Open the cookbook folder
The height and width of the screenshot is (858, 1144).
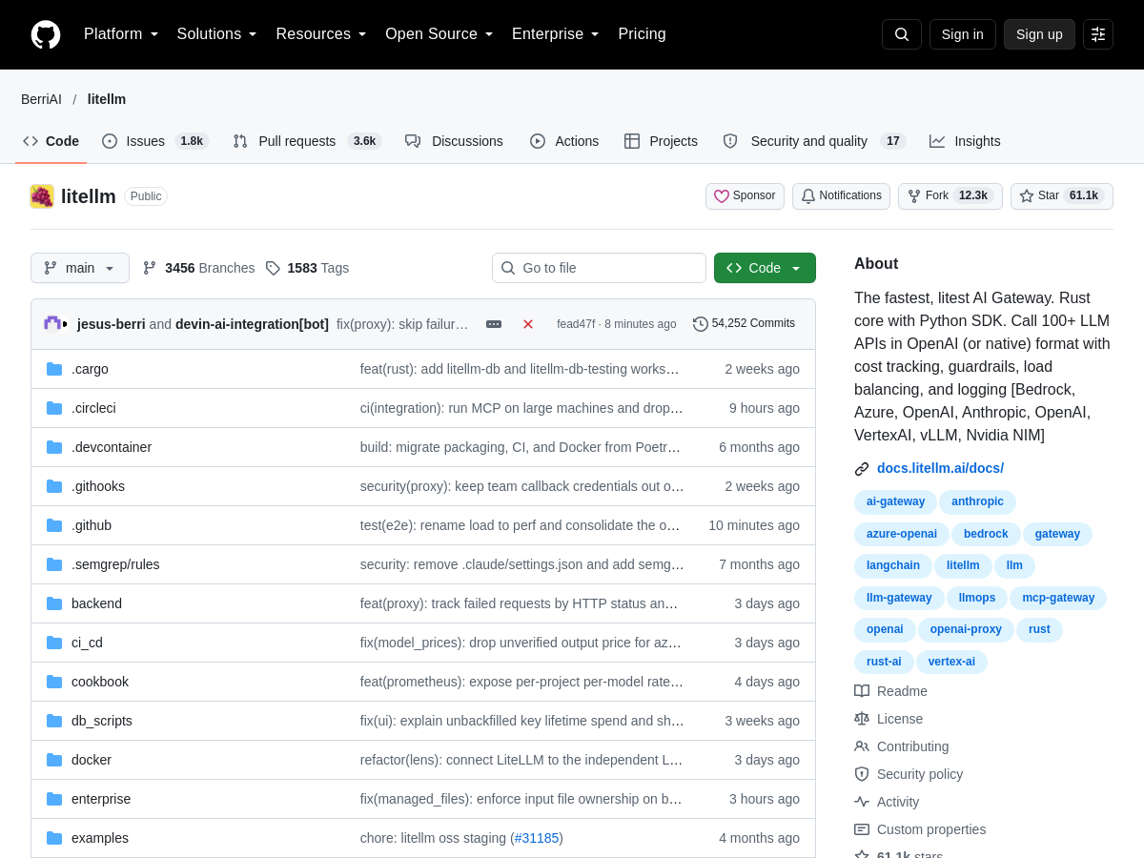(x=100, y=682)
